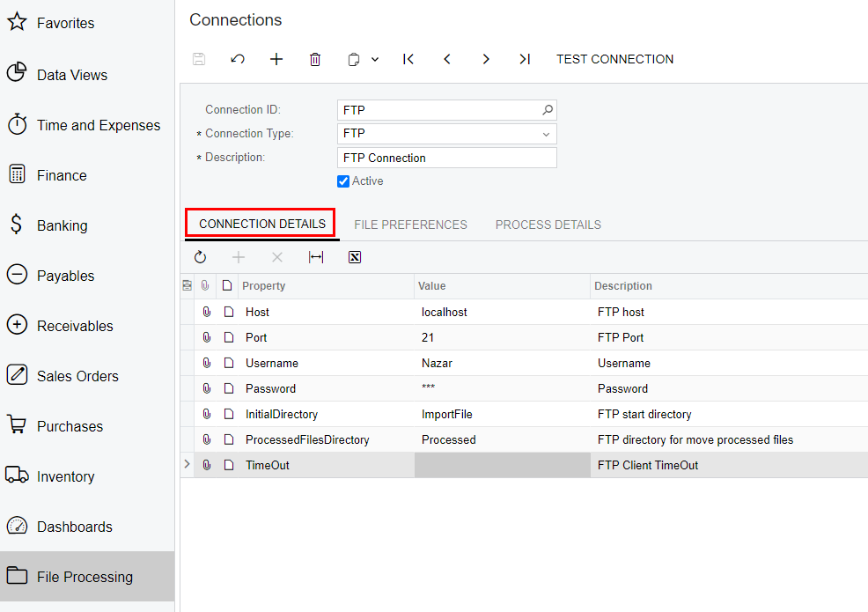
Task: Delete the connection using the trash icon
Action: 315,59
